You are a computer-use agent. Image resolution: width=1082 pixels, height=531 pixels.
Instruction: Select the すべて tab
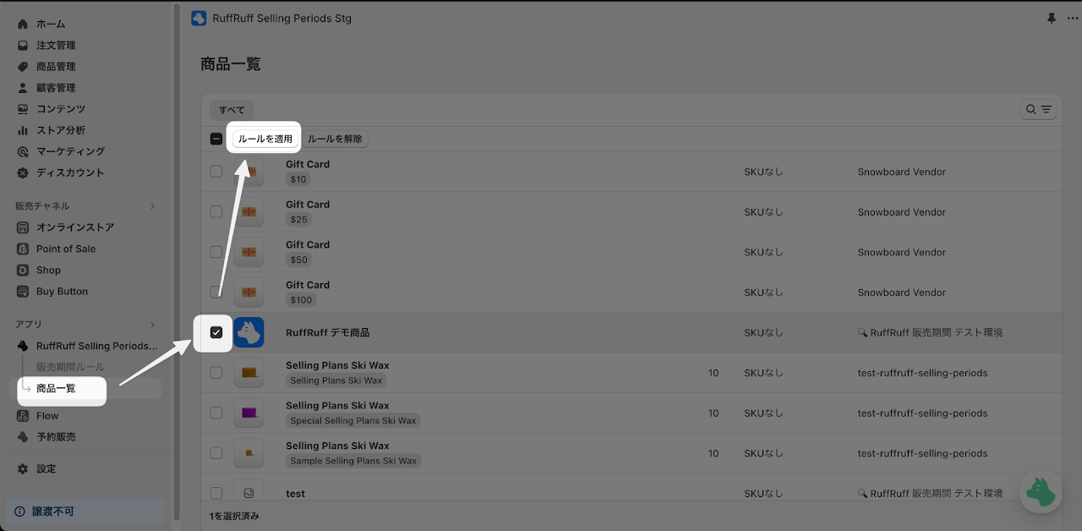232,110
